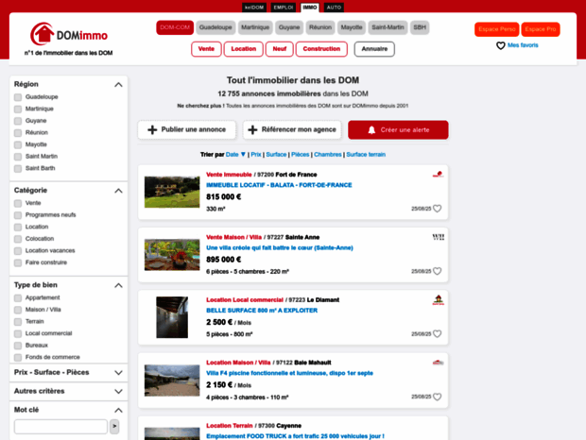Image resolution: width=586 pixels, height=440 pixels.
Task: Click agency logo on Sainte Anne listing
Action: tap(438, 237)
